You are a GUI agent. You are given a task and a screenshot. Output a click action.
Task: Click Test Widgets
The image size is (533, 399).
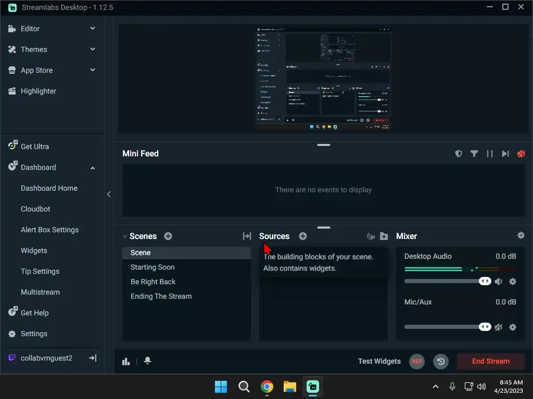(x=379, y=362)
